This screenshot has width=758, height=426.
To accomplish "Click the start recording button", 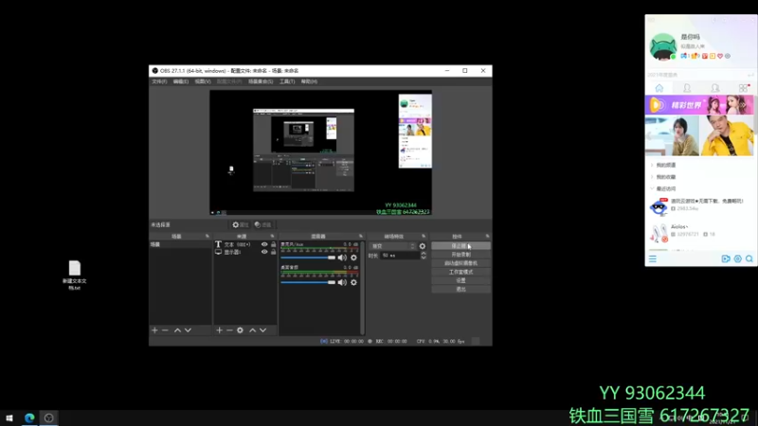I will [x=460, y=255].
